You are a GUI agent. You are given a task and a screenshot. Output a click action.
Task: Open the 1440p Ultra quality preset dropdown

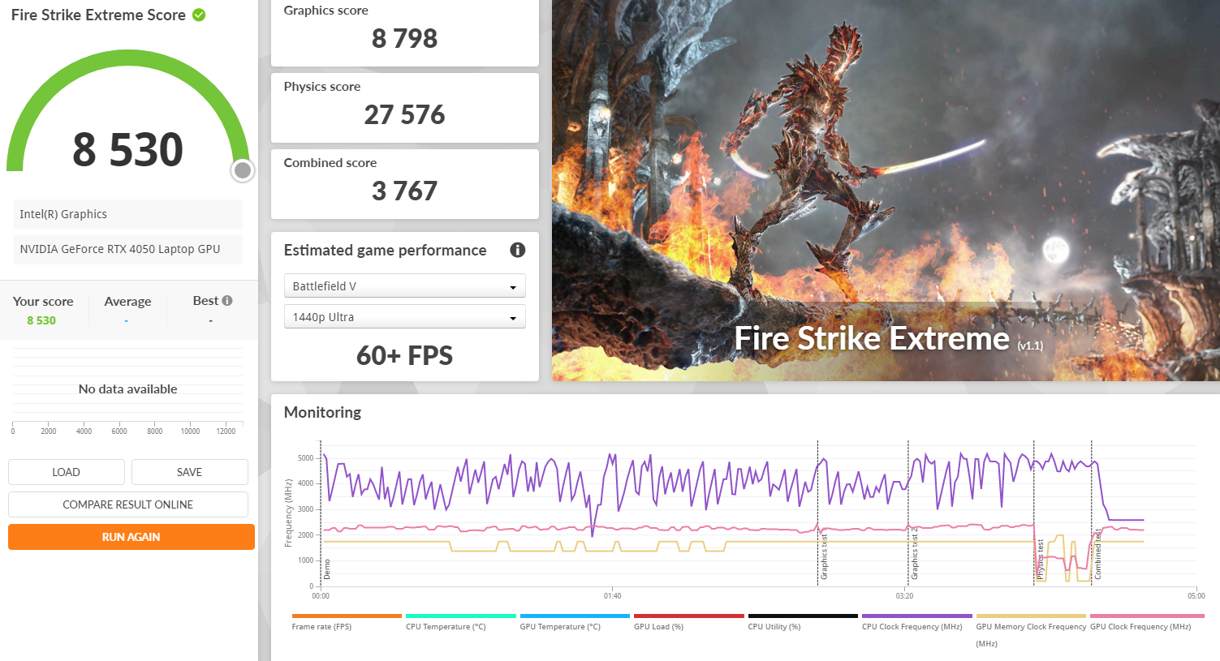click(404, 316)
